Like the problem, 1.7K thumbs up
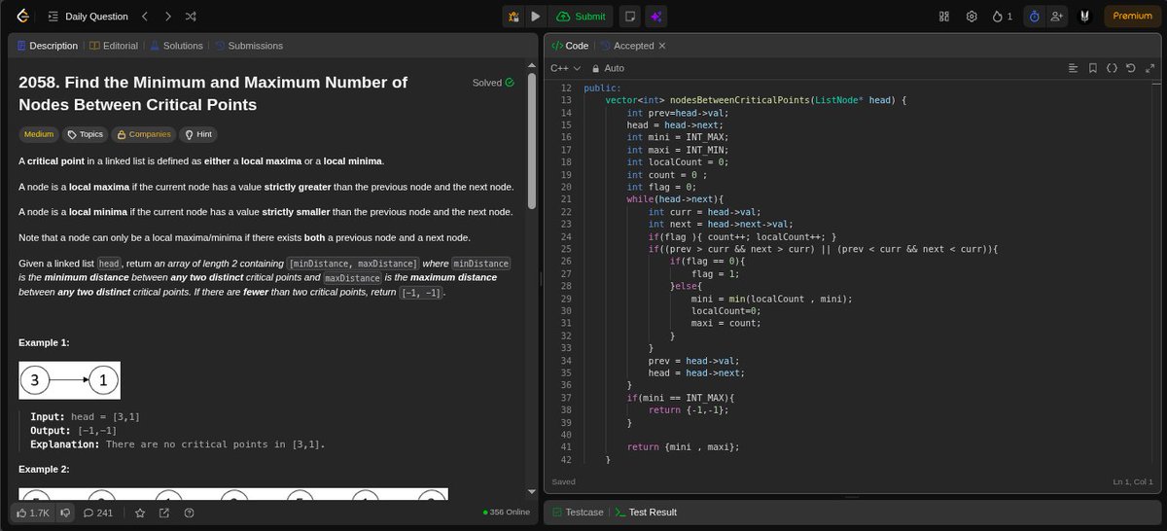Screen dimensions: 1167x531 tap(32, 513)
